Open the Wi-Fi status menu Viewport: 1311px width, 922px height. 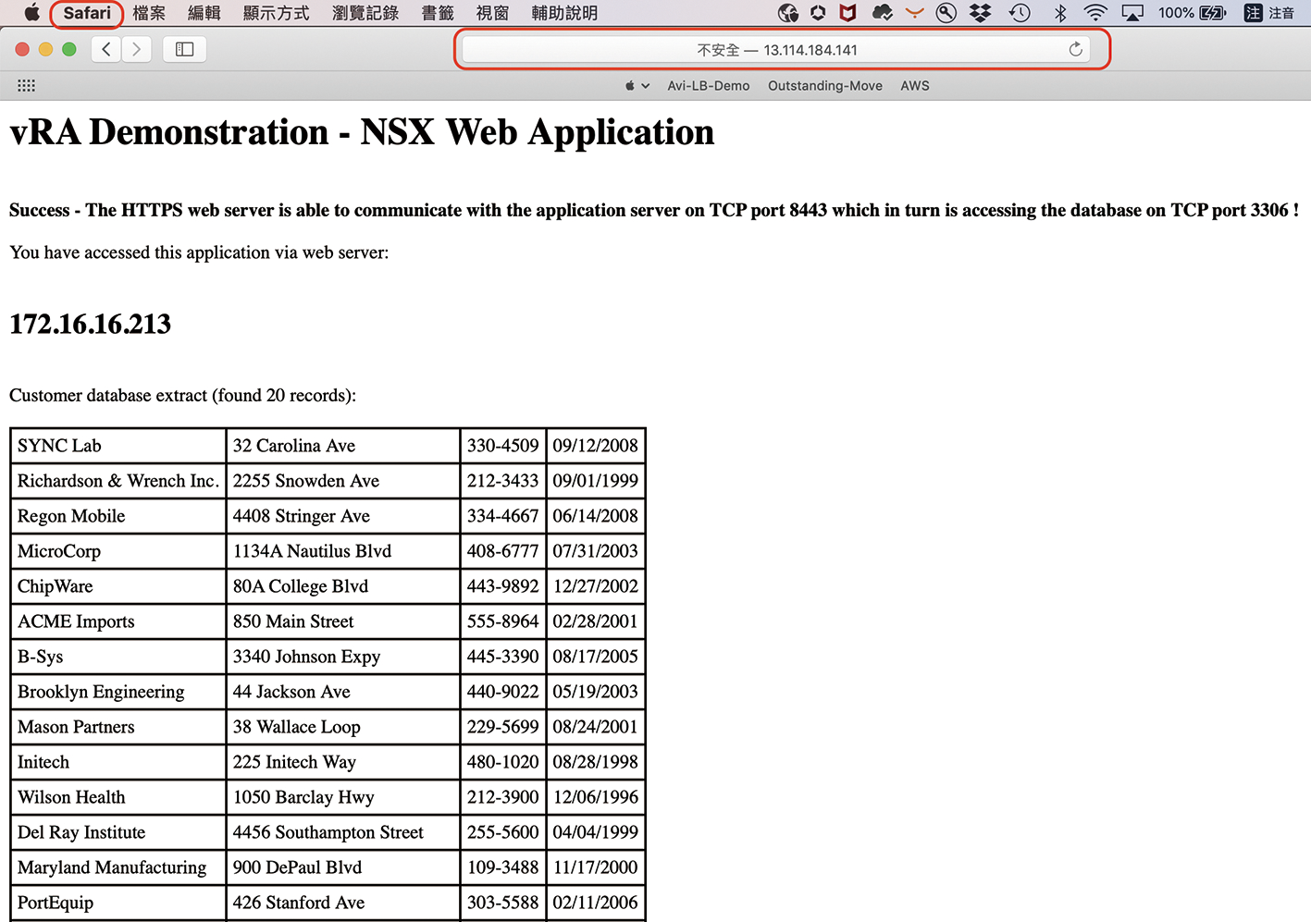pos(1095,13)
